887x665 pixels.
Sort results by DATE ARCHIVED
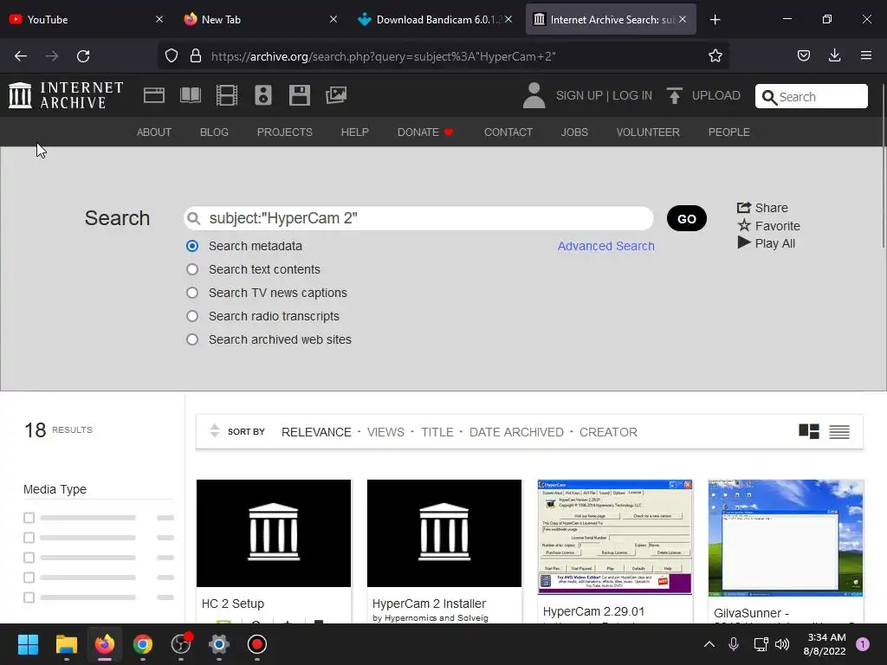[516, 432]
